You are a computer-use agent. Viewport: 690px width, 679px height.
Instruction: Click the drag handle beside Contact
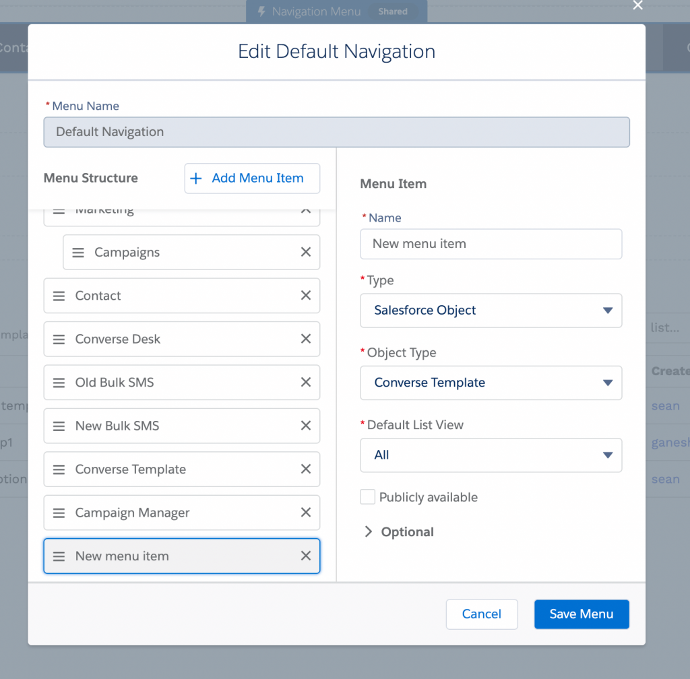click(x=59, y=295)
